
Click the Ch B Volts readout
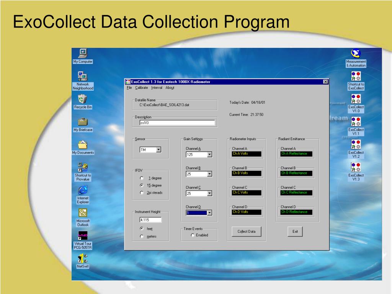[x=247, y=173]
